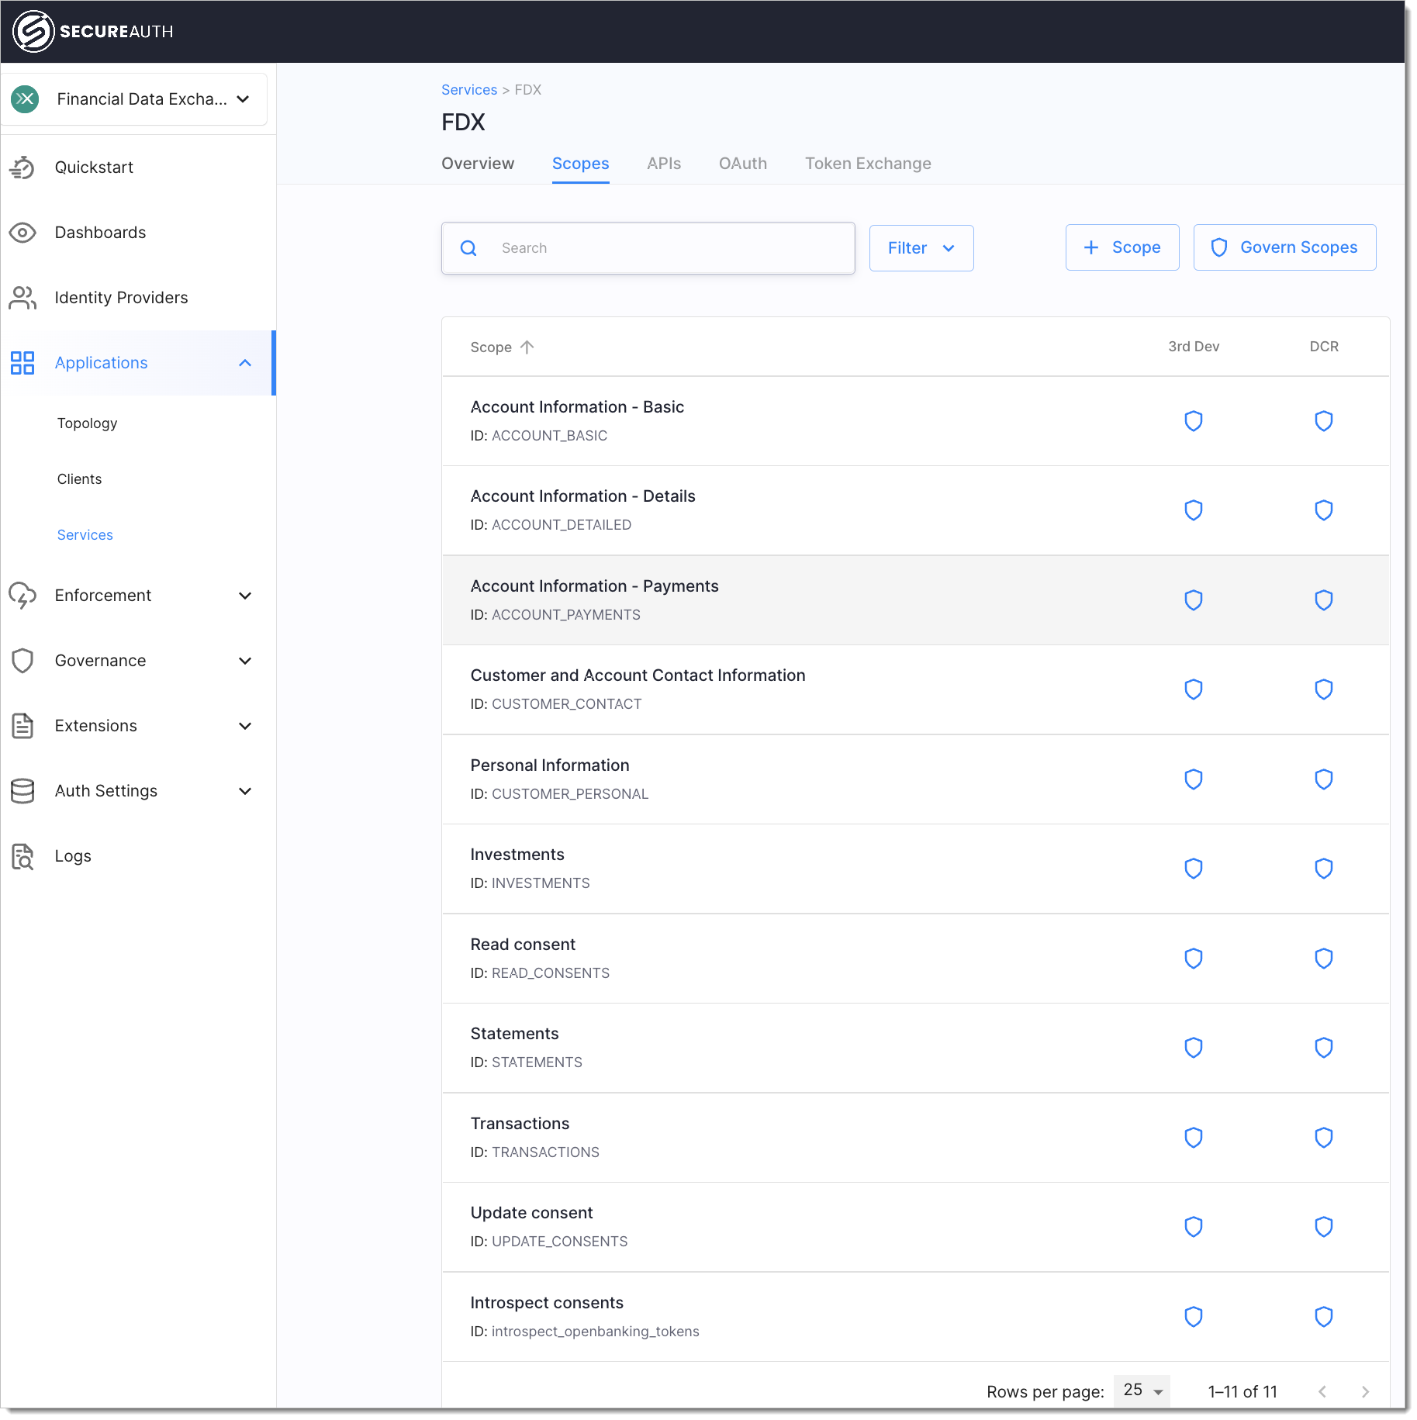Click the SecureAuth logo icon
The image size is (1417, 1420).
33,32
